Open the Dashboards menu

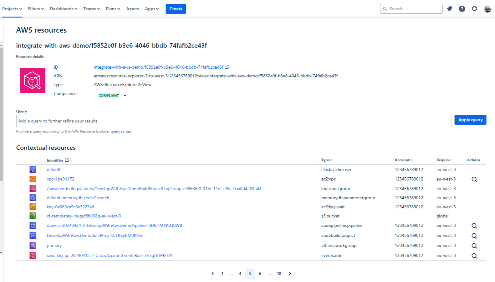click(x=64, y=9)
